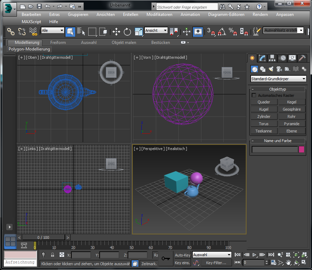
Task: Collapse the Objekttyp rollout
Action: click(x=277, y=89)
